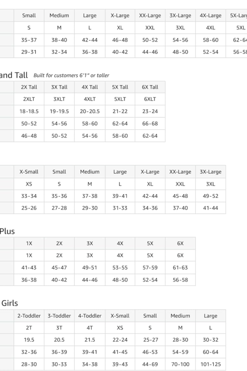Image resolution: width=247 pixels, height=371 pixels.
Task: Click the 41-44 cell under 3X-Large
Action: [x=210, y=208]
